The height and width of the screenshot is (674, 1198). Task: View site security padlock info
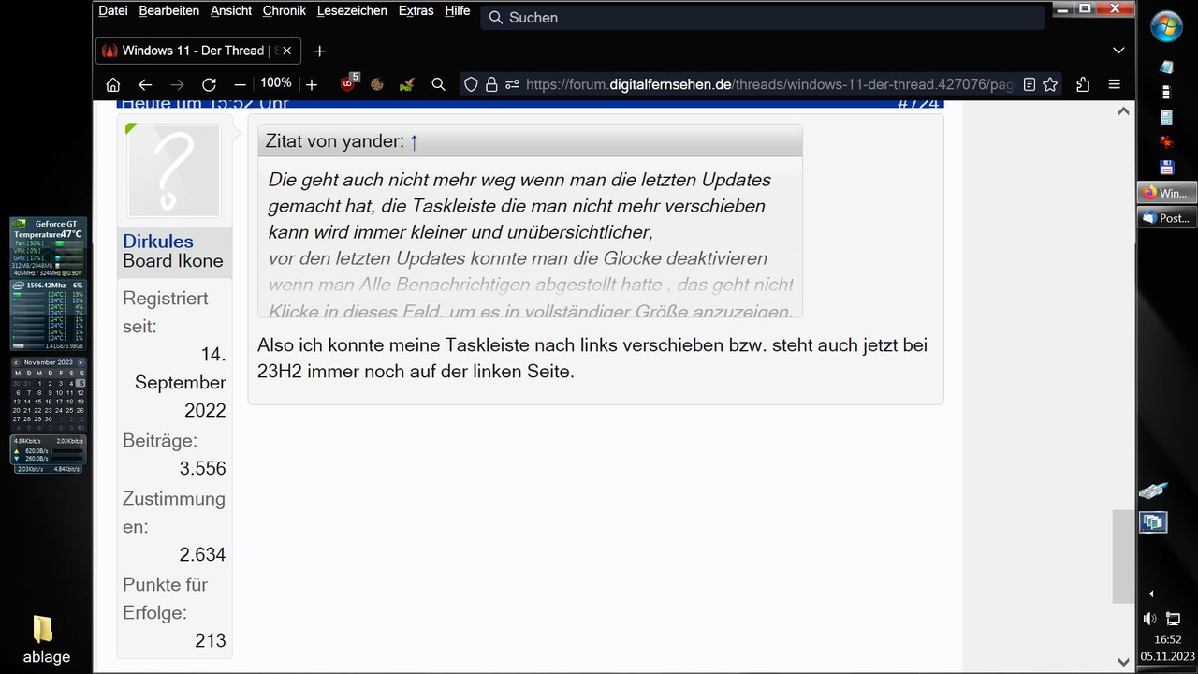(491, 84)
